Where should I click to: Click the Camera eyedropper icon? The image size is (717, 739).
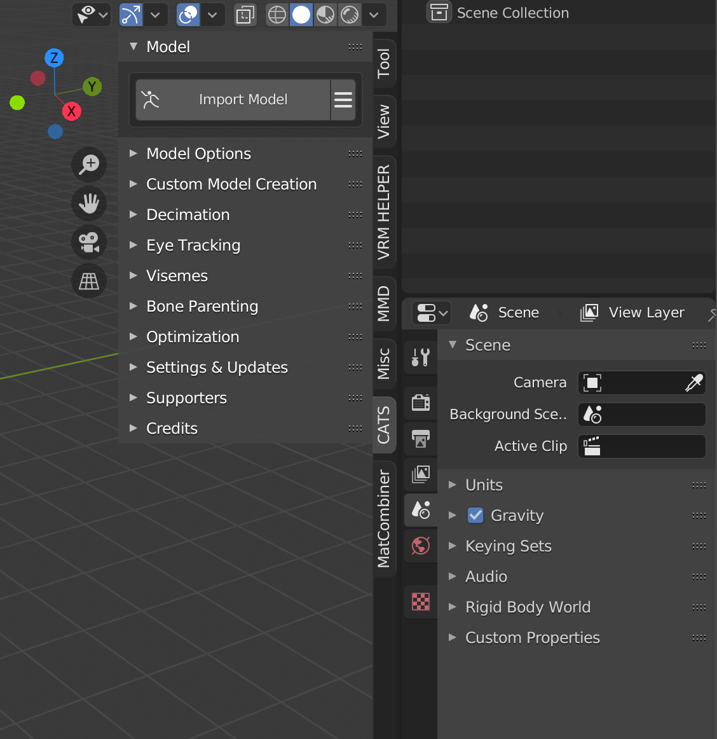(694, 383)
